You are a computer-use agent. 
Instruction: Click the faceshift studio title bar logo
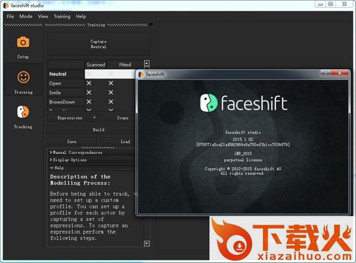tap(6, 6)
